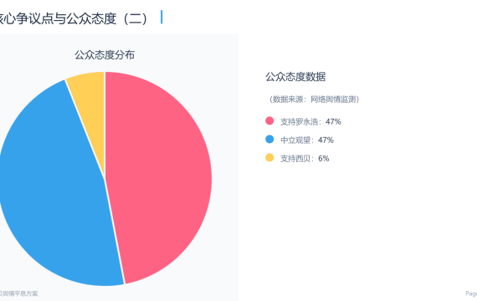Click the 47% value beside 中立观望
Screen dimensions: 477x301
coord(326,140)
